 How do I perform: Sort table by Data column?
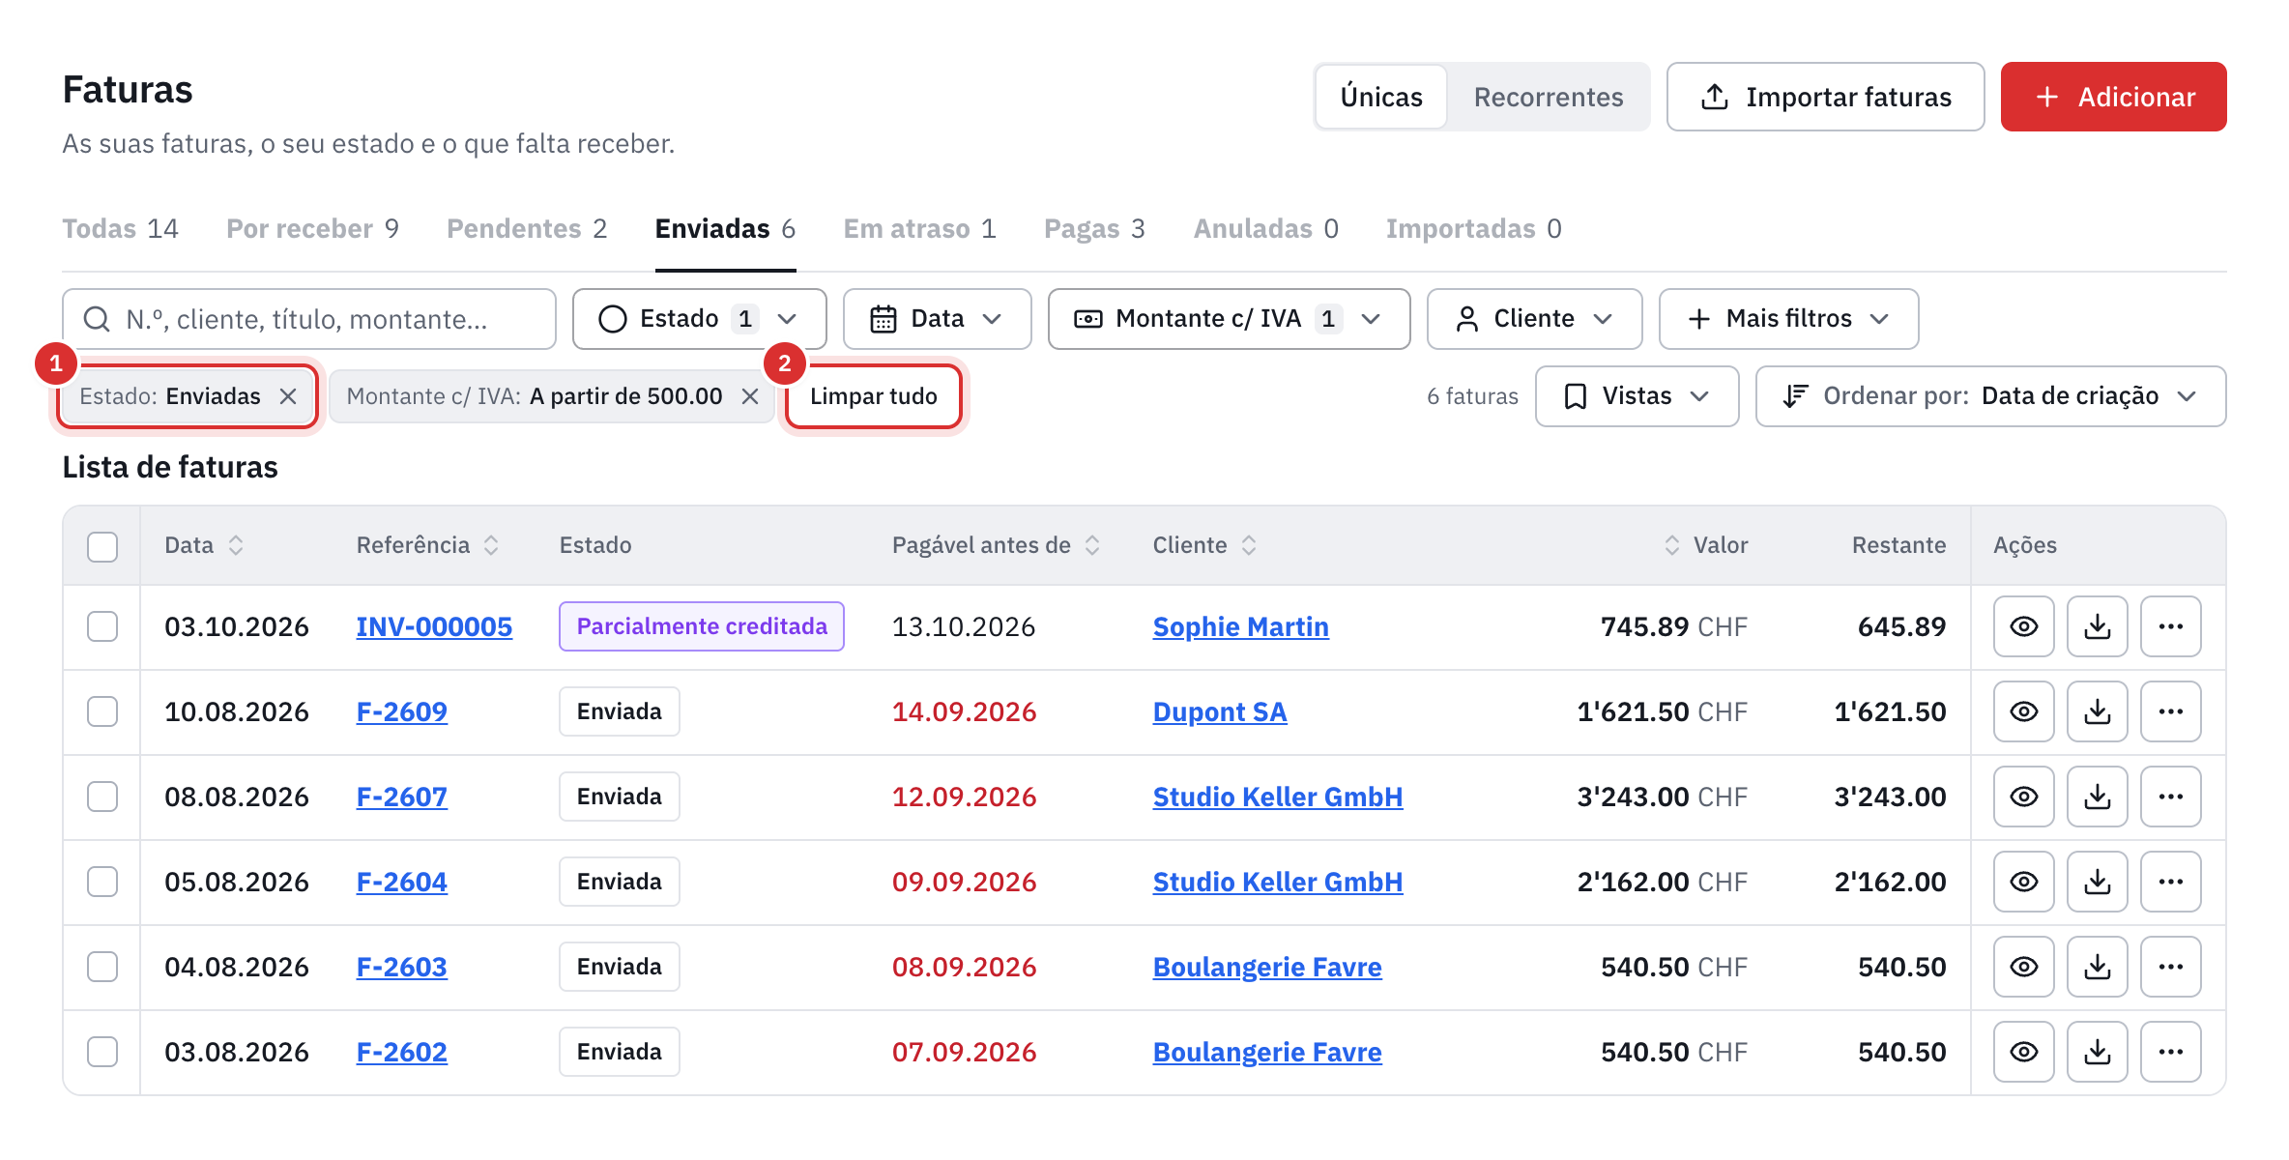pos(204,545)
